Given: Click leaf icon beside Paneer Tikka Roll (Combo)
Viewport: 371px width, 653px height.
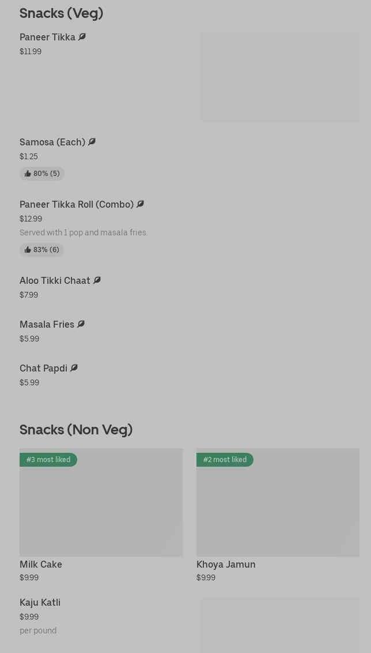Looking at the screenshot, I should click(x=140, y=204).
